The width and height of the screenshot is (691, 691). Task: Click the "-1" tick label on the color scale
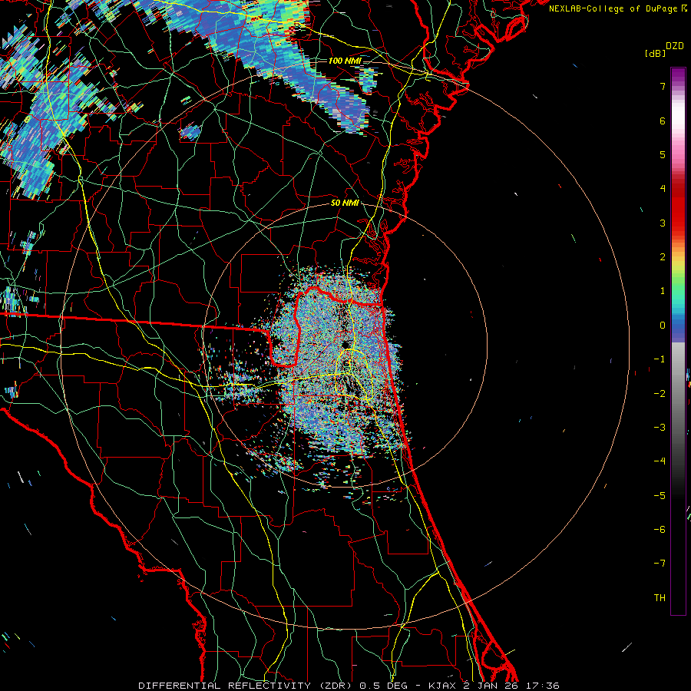pyautogui.click(x=660, y=359)
